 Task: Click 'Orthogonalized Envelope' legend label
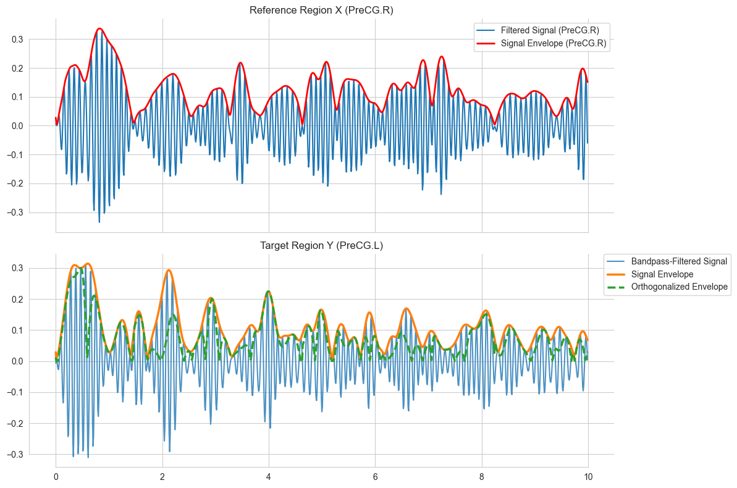click(679, 287)
